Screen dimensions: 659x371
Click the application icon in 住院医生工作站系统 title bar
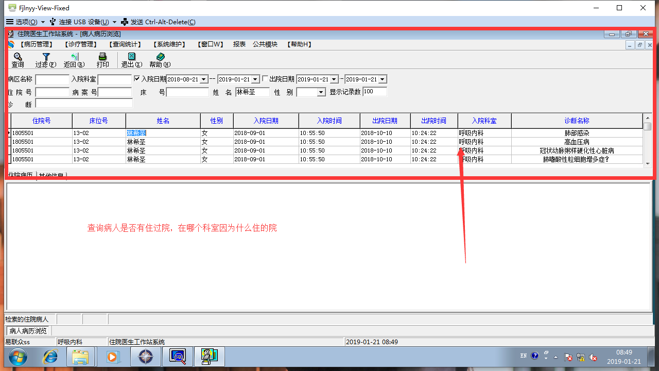(x=11, y=34)
